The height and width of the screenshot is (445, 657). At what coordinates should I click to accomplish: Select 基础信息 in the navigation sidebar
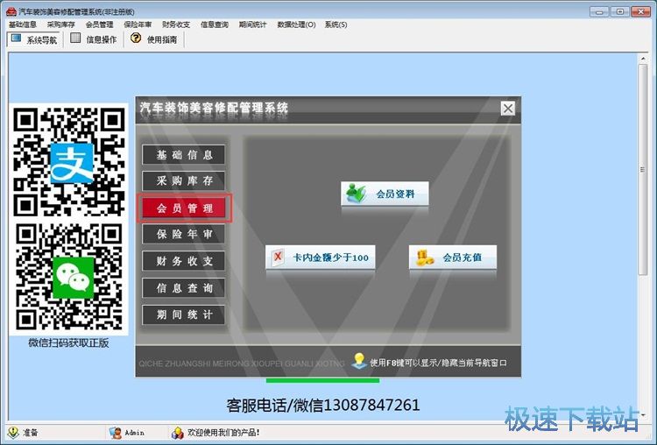[x=184, y=155]
